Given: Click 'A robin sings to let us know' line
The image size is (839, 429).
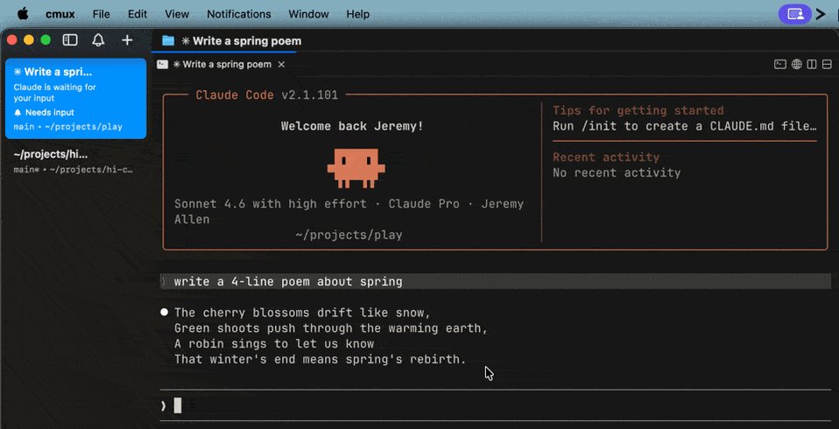Looking at the screenshot, I should [x=274, y=343].
